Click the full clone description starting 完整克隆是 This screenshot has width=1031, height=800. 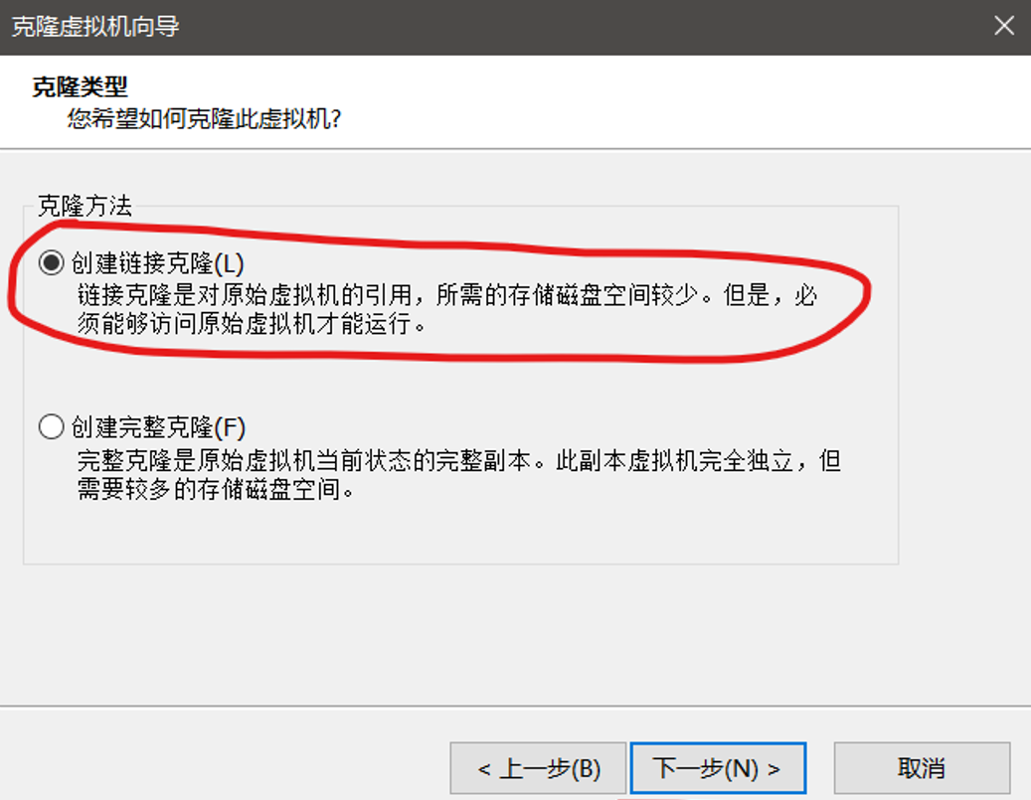459,461
